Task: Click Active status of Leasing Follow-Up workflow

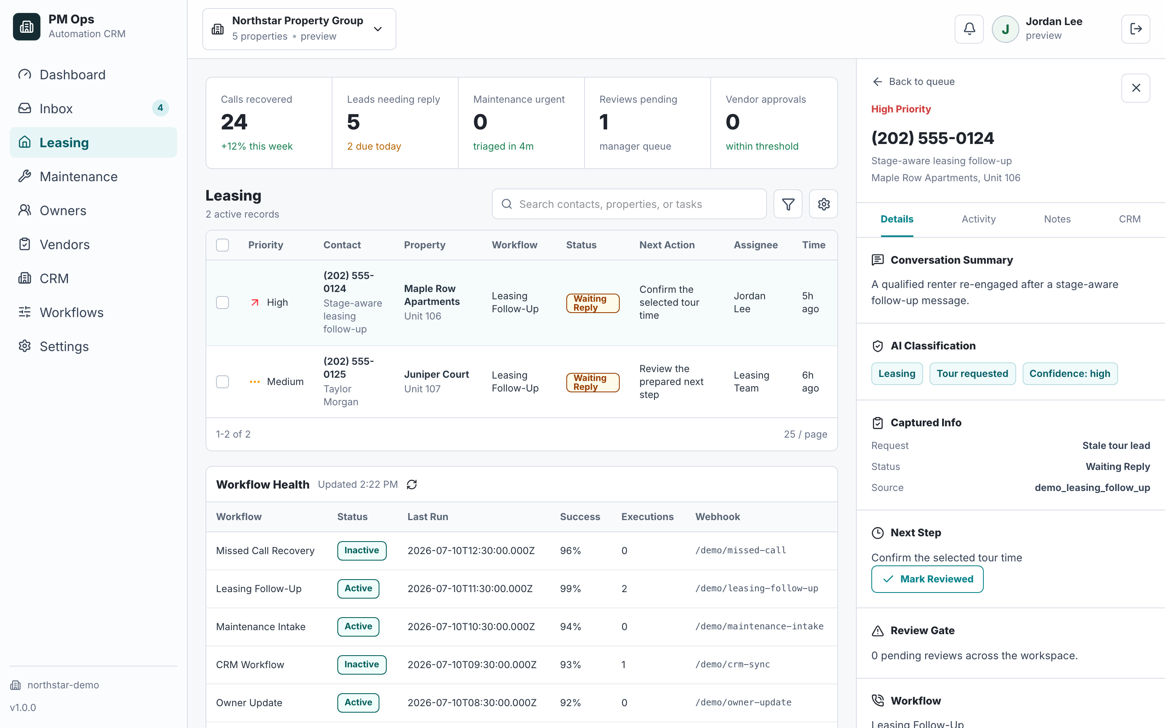Action: [358, 588]
